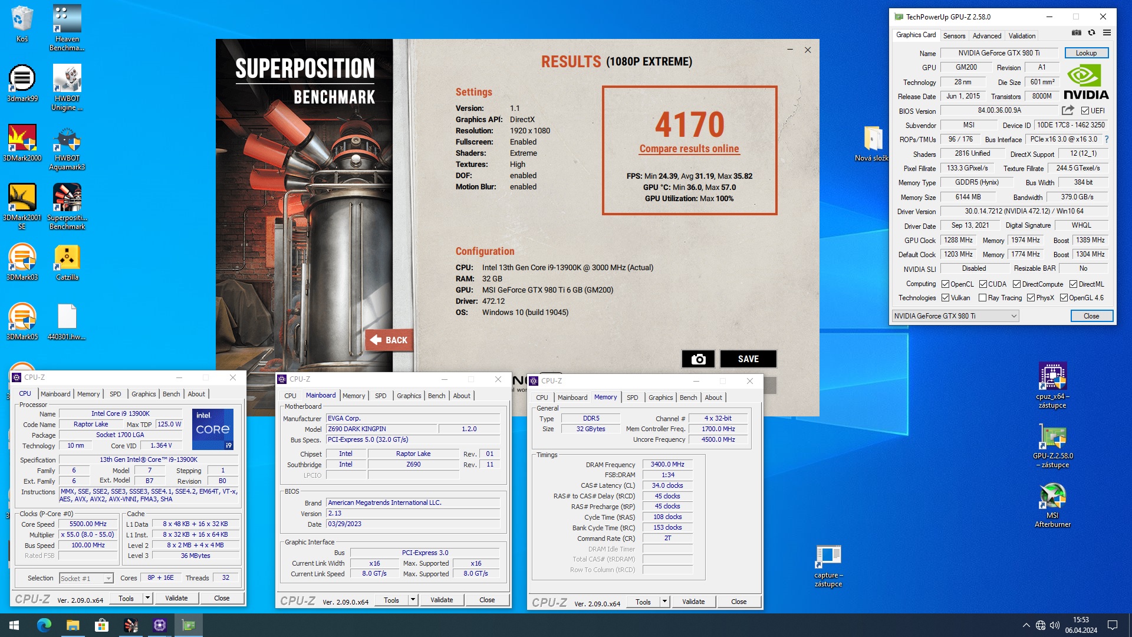Select Bench tab in CPU-Z CPU window
The width and height of the screenshot is (1132, 637).
click(172, 394)
